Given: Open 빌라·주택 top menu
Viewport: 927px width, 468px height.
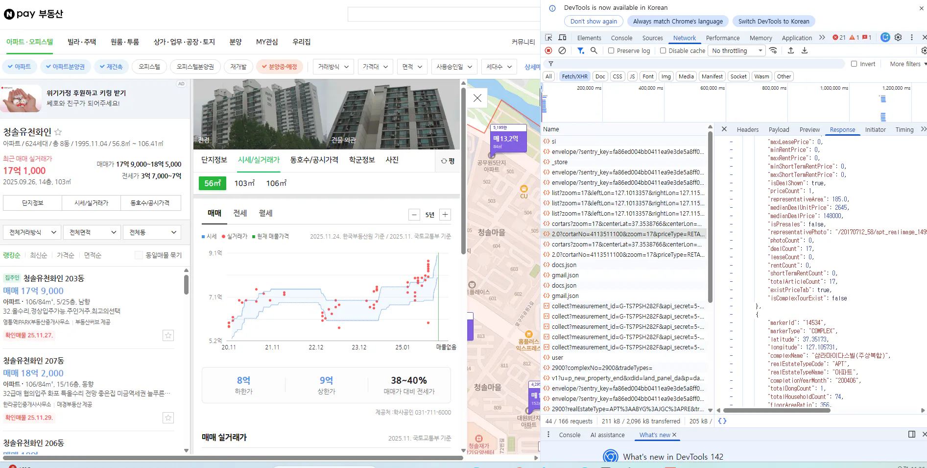Looking at the screenshot, I should (82, 42).
